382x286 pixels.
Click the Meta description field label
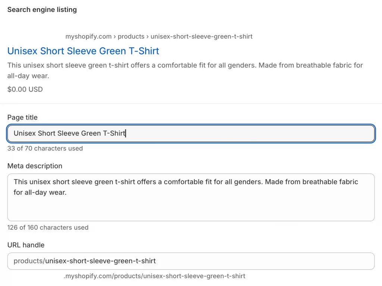35,166
